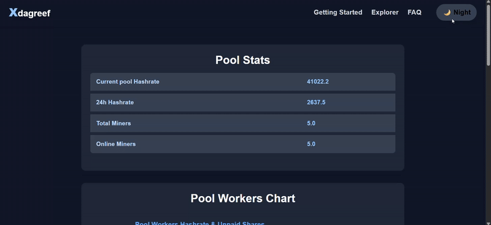Toggle the Night theme button

tap(456, 12)
